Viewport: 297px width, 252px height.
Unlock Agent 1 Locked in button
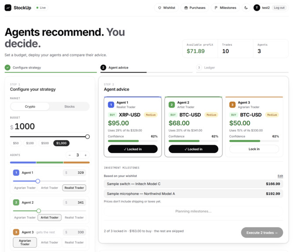tap(133, 149)
